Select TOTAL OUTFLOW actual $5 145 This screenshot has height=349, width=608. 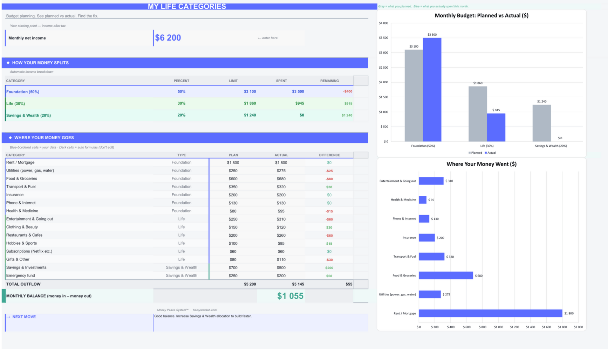click(298, 284)
